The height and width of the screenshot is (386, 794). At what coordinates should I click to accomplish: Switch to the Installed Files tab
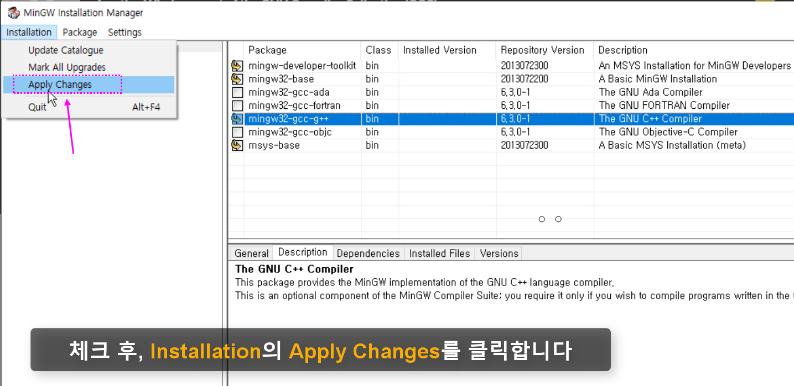[439, 253]
